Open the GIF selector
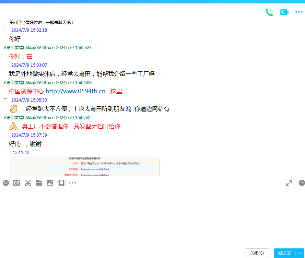305x258 pixels. click(17, 183)
